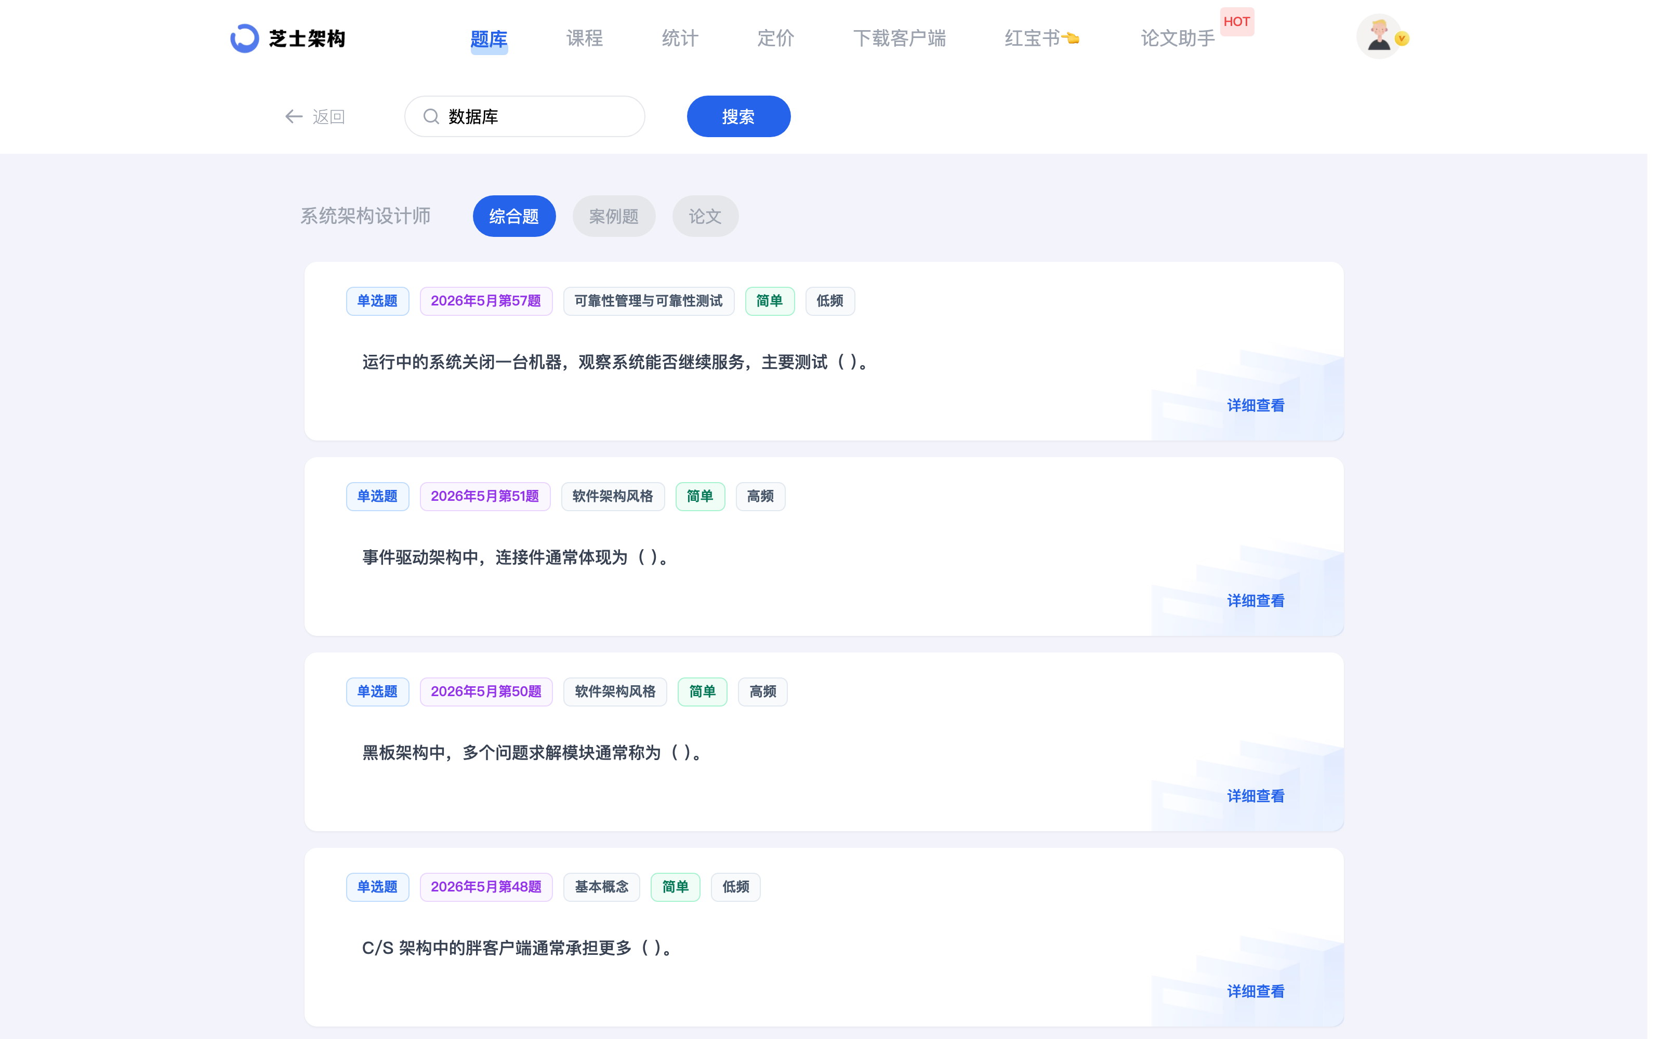Open the 定价 nav tab
This screenshot has width=1663, height=1039.
click(x=775, y=38)
